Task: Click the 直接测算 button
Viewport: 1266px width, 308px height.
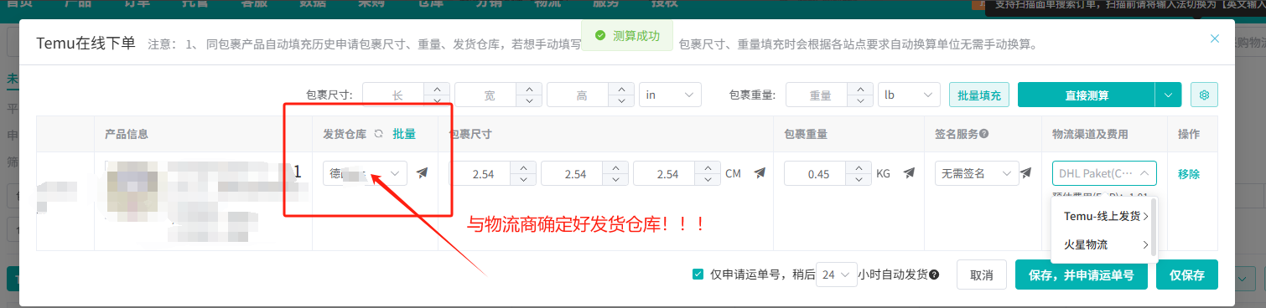Action: [x=1087, y=95]
